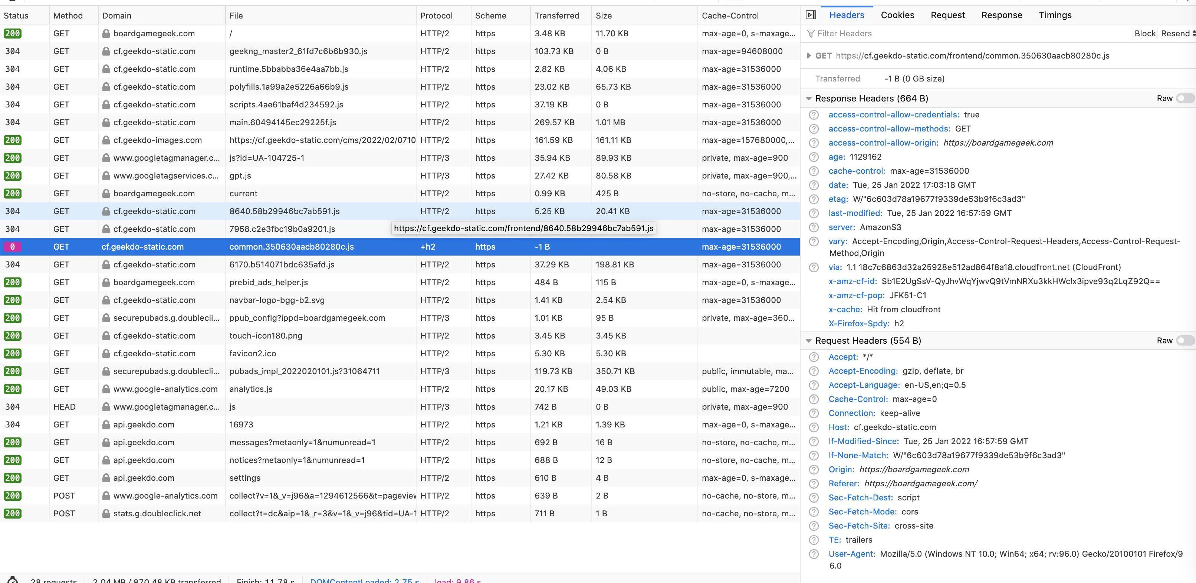Click the help icon beside Accept-Encoding
This screenshot has width=1196, height=583.
click(814, 371)
